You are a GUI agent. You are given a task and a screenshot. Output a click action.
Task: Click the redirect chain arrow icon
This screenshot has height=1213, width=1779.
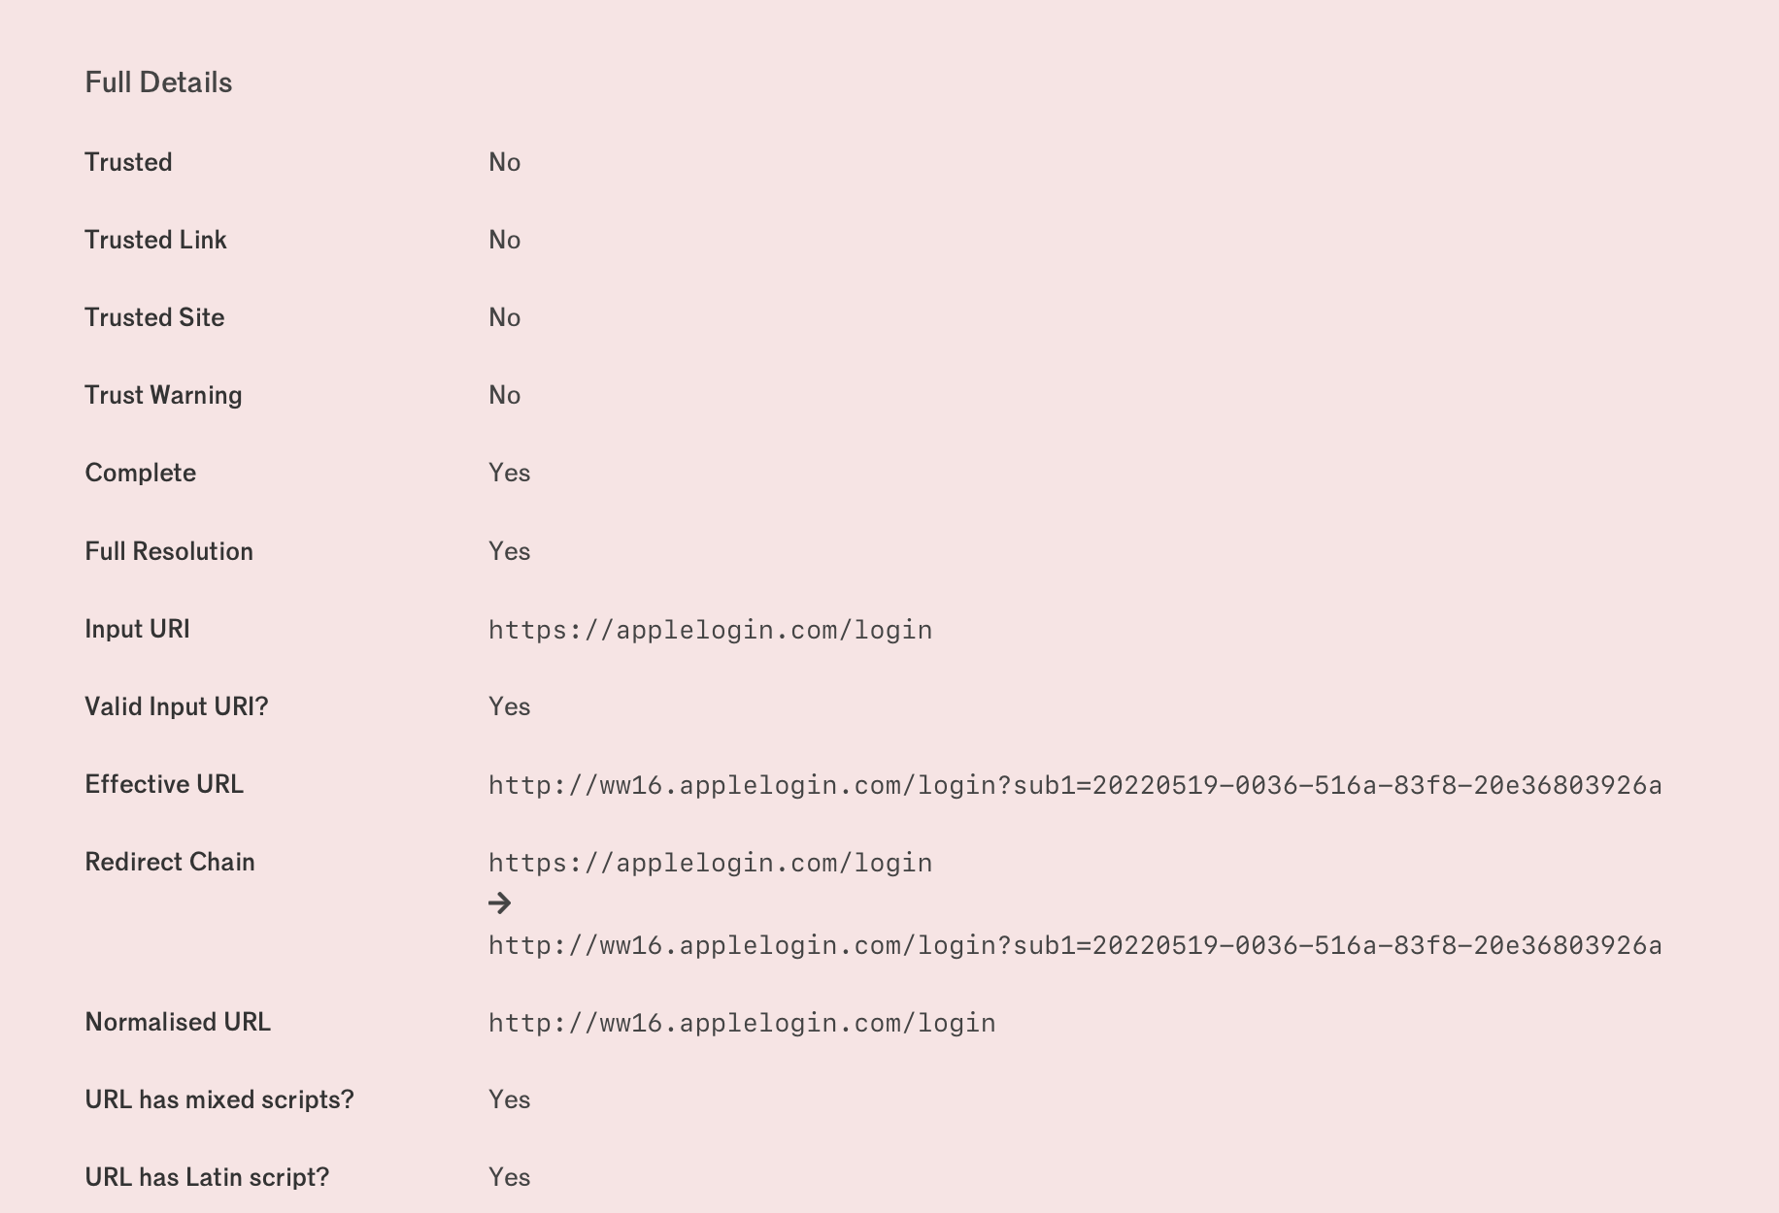click(500, 903)
